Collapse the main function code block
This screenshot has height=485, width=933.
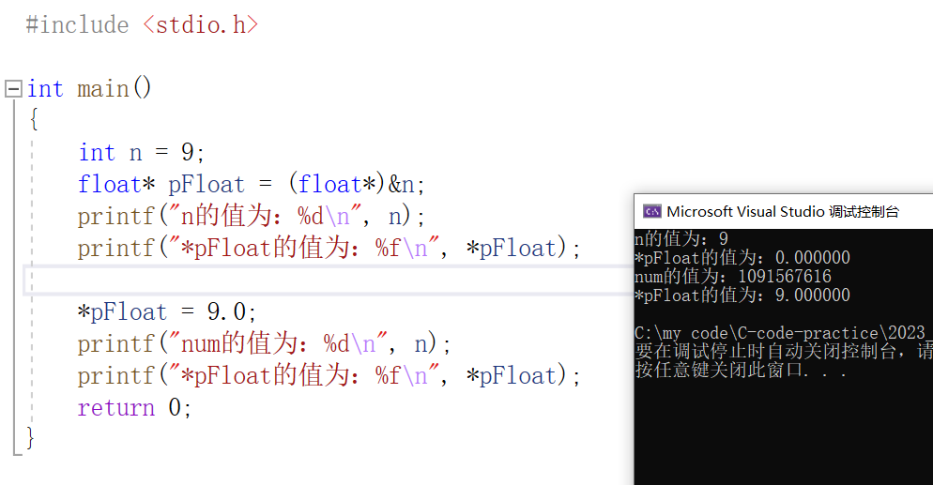(x=13, y=89)
